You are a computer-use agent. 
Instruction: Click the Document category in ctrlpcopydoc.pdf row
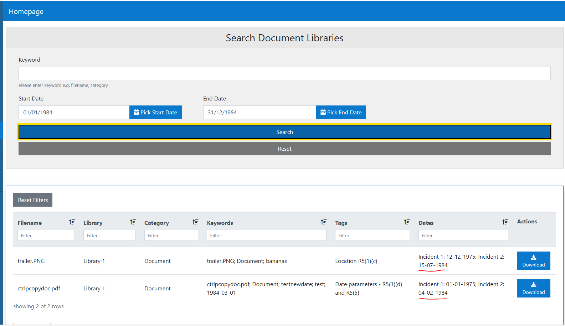point(158,288)
